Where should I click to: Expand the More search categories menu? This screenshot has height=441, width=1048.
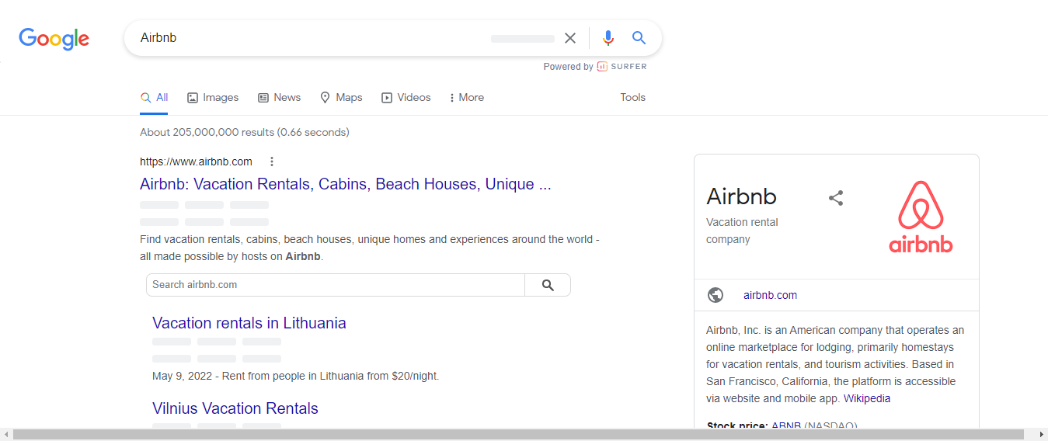[466, 98]
